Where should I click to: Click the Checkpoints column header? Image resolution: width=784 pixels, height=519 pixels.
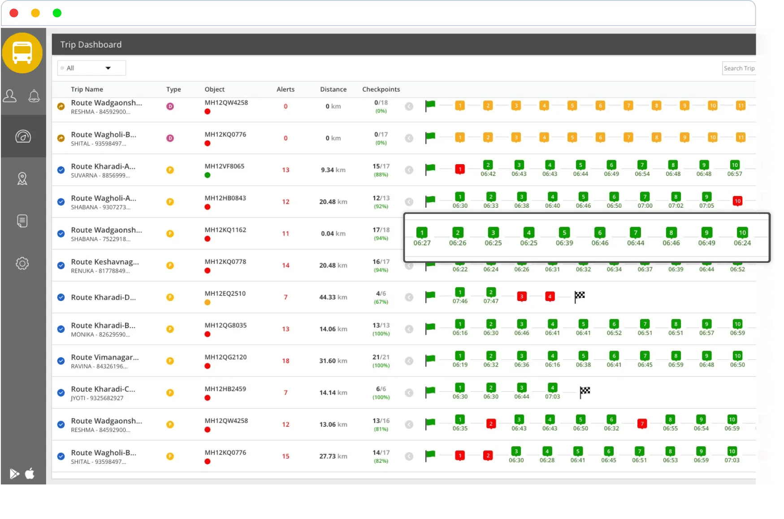[x=381, y=89]
